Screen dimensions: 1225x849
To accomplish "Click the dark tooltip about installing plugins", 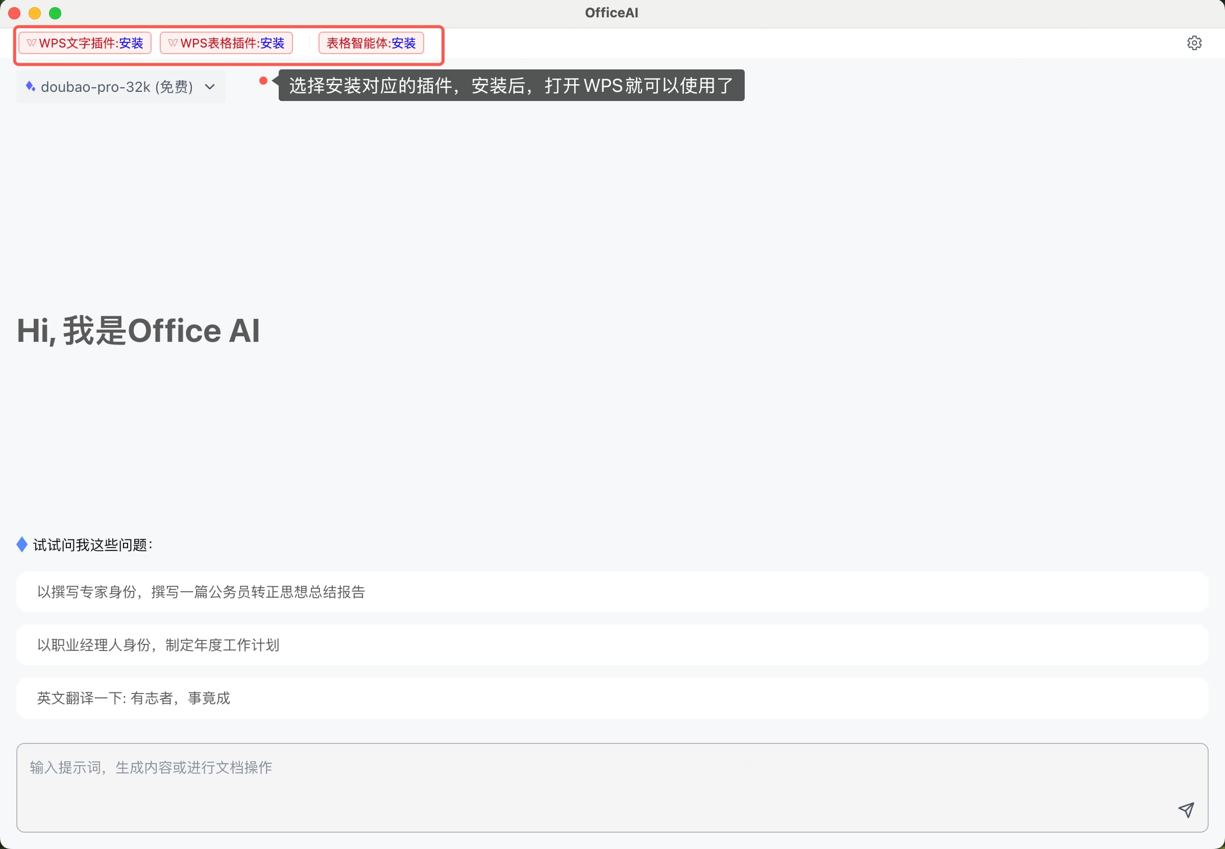I will coord(511,85).
